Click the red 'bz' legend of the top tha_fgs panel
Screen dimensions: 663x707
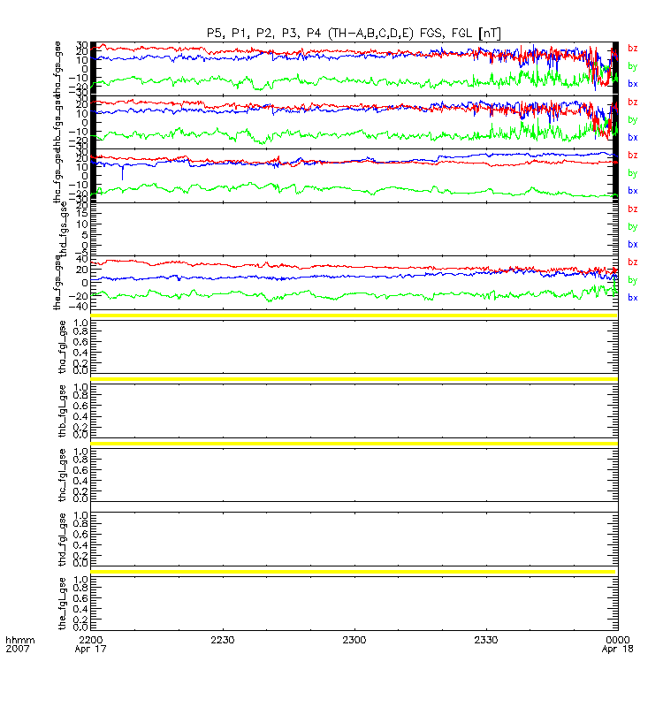632,49
